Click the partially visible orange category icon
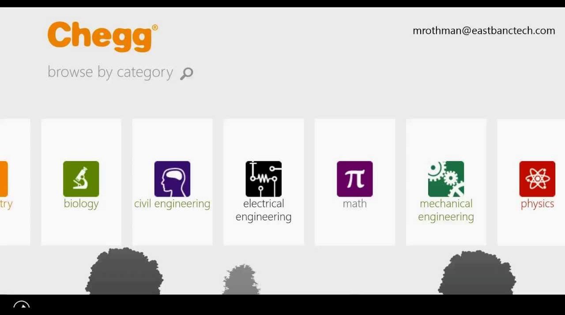Viewport: 565px width, 315px height. point(4,179)
